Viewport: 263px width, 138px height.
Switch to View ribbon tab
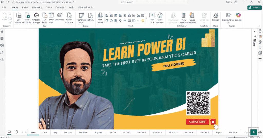click(49, 7)
